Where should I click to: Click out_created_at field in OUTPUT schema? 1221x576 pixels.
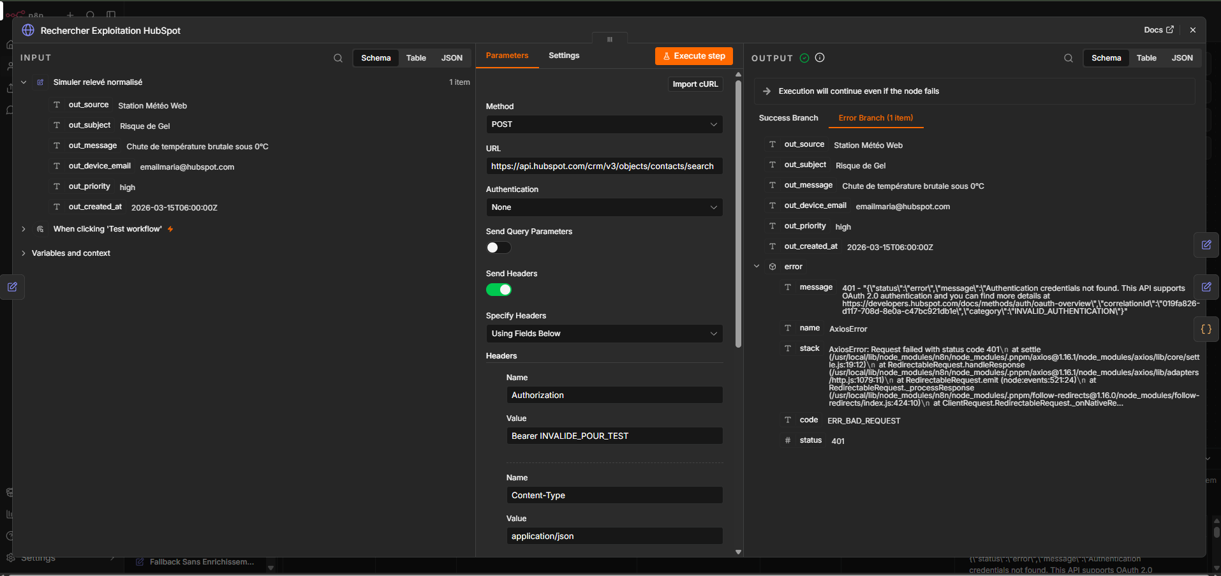[811, 246]
